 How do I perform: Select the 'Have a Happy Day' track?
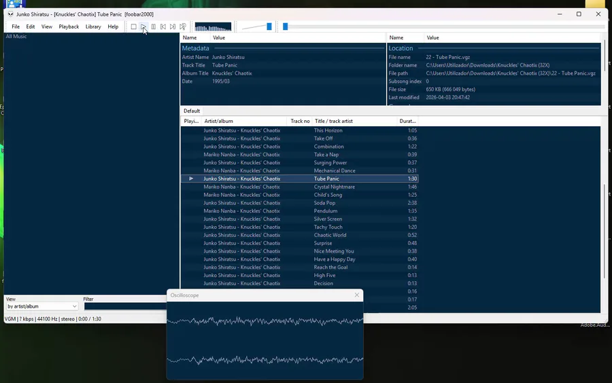pyautogui.click(x=300, y=259)
